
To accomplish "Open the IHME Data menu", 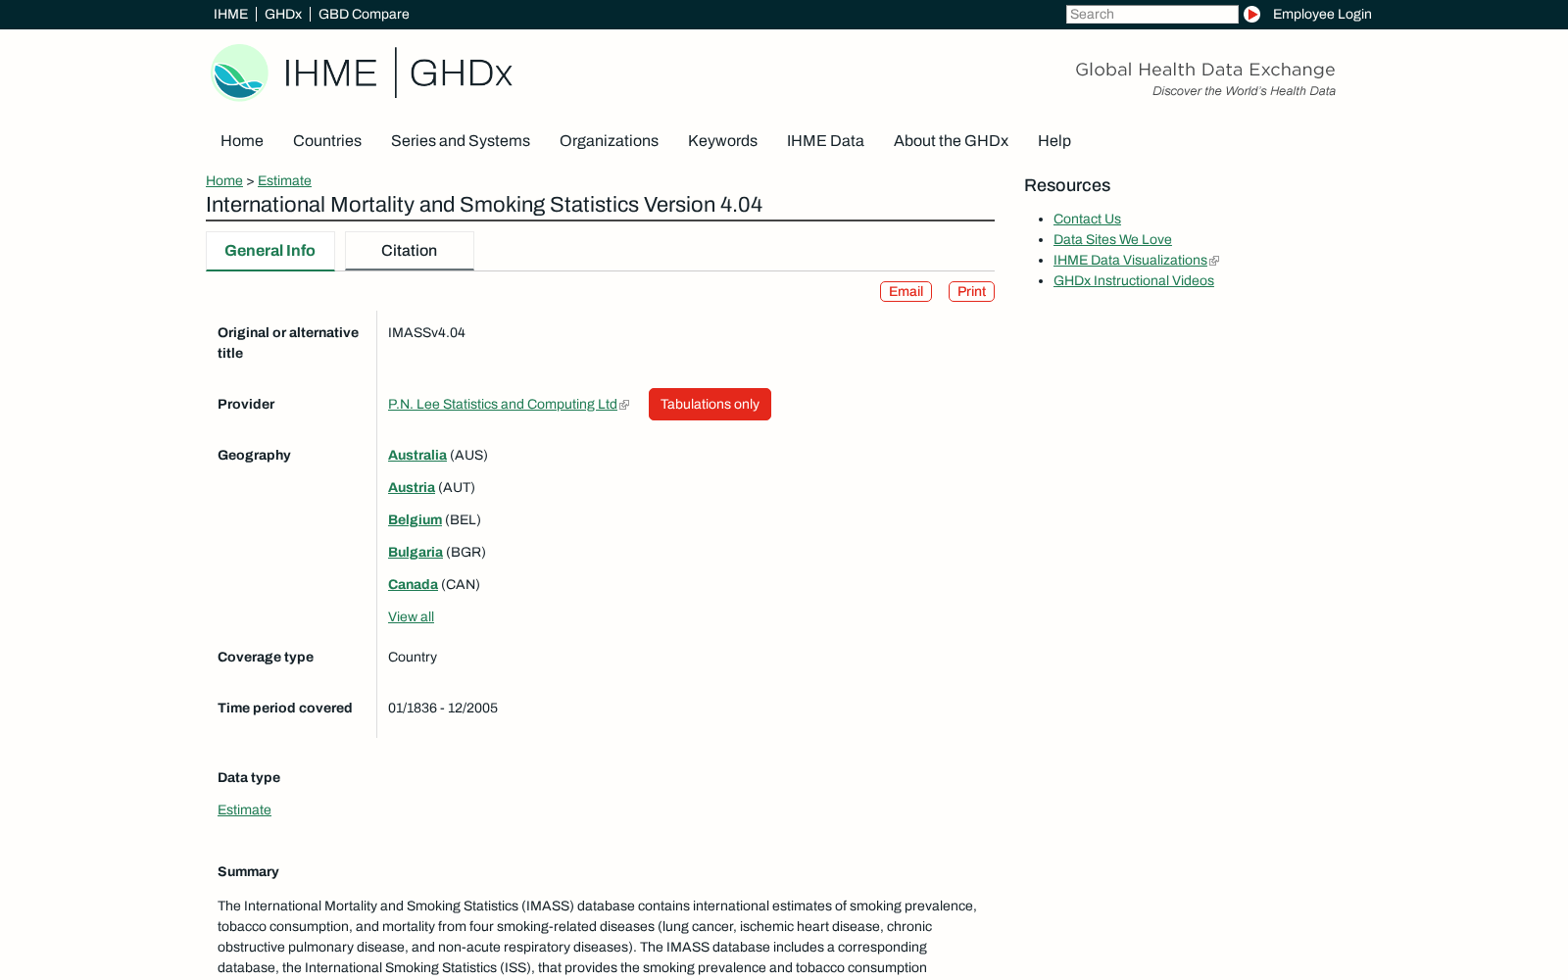I will click(x=825, y=141).
